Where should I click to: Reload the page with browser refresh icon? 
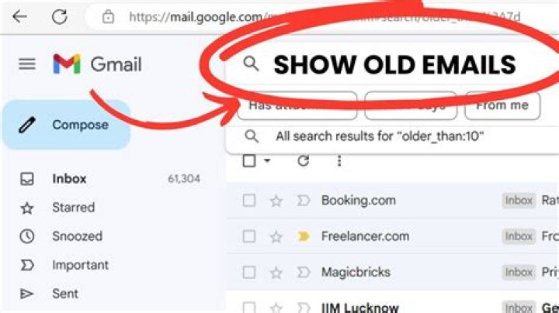(60, 16)
